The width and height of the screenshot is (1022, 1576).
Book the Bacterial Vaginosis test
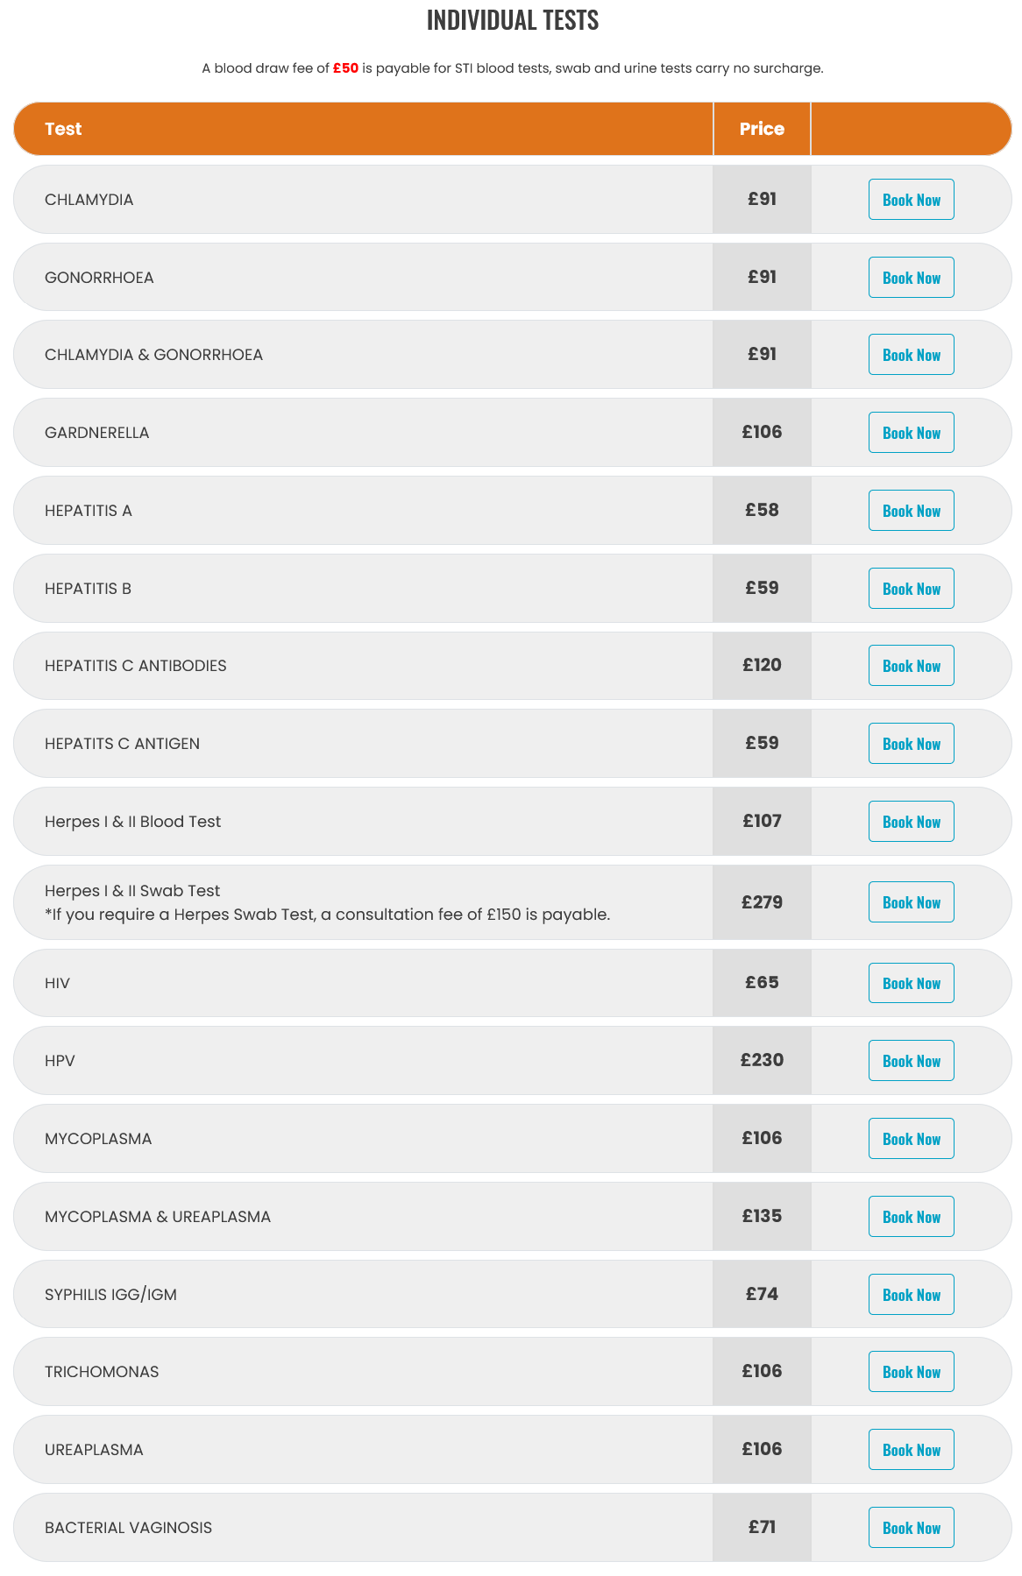(911, 1528)
